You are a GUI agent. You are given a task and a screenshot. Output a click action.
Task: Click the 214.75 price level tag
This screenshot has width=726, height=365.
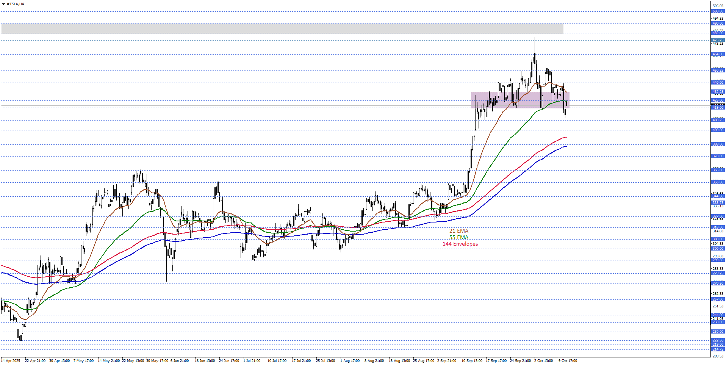pyautogui.click(x=718, y=349)
